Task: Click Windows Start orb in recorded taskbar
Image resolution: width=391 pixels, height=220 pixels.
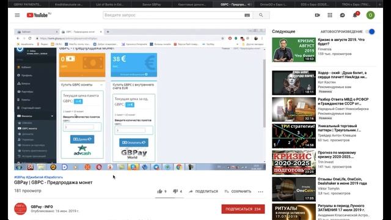Action: [x=19, y=167]
